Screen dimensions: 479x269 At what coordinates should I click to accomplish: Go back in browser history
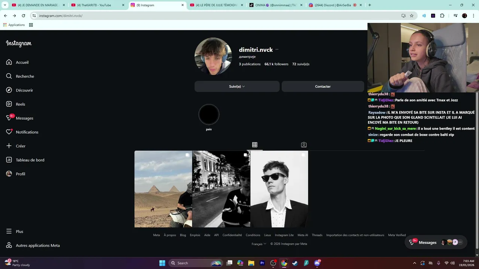[5, 16]
